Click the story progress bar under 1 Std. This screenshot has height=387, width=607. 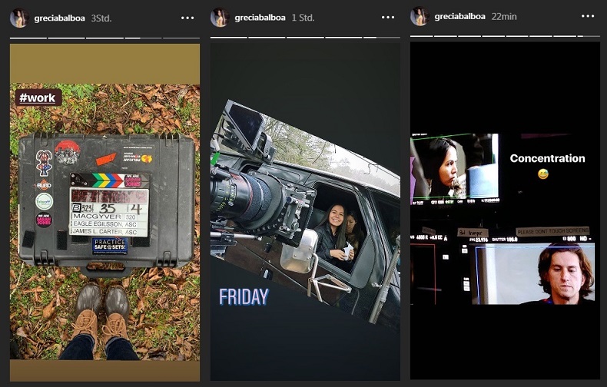(x=305, y=38)
